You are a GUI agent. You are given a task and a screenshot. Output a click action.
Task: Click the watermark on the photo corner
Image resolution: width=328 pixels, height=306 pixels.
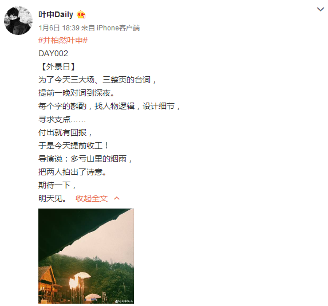click(x=124, y=301)
